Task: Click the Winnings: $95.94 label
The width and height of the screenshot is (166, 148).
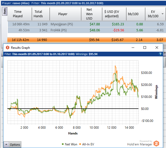Action: coord(87,54)
